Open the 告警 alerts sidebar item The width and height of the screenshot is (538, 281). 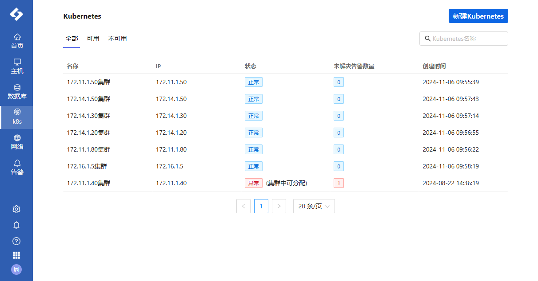[17, 168]
